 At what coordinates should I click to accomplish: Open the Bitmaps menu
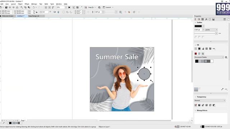[x=34, y=4]
